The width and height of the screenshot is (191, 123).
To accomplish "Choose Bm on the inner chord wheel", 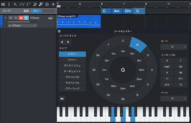I will pos(139,61).
